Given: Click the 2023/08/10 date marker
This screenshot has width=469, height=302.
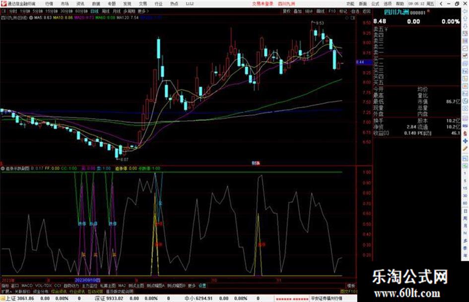Looking at the screenshot, I should click(x=87, y=281).
